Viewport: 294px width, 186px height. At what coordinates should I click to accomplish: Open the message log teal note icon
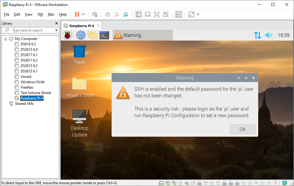pyautogui.click(x=285, y=183)
